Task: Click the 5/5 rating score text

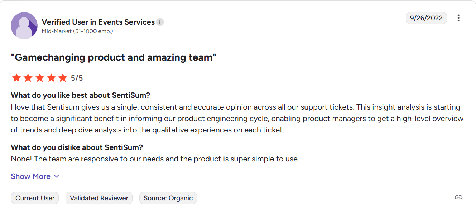Action: coord(77,78)
